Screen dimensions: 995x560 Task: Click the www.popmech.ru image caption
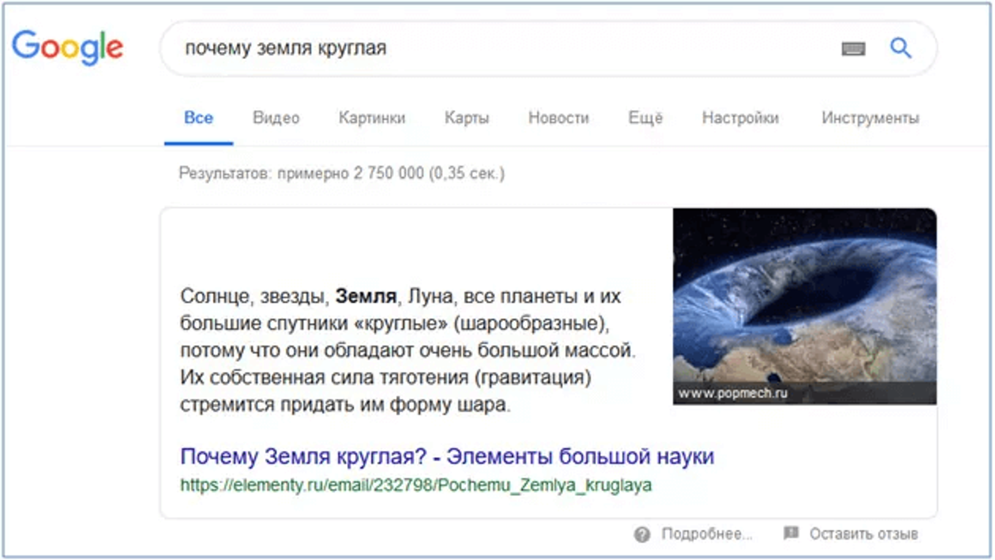(732, 393)
